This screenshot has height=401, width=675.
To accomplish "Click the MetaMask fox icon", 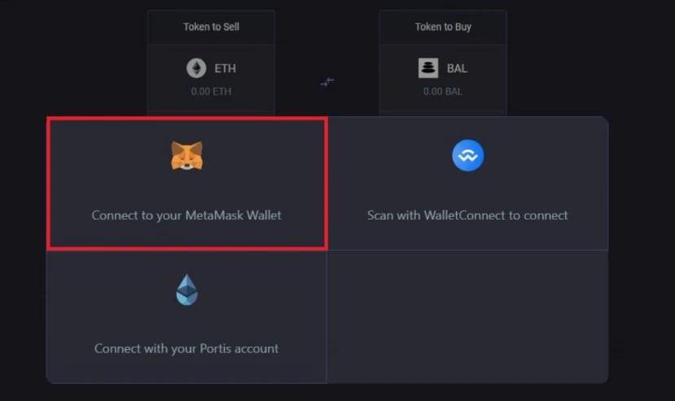I will (186, 155).
